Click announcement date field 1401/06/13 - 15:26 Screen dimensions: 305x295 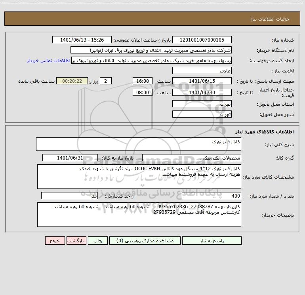(x=82, y=40)
